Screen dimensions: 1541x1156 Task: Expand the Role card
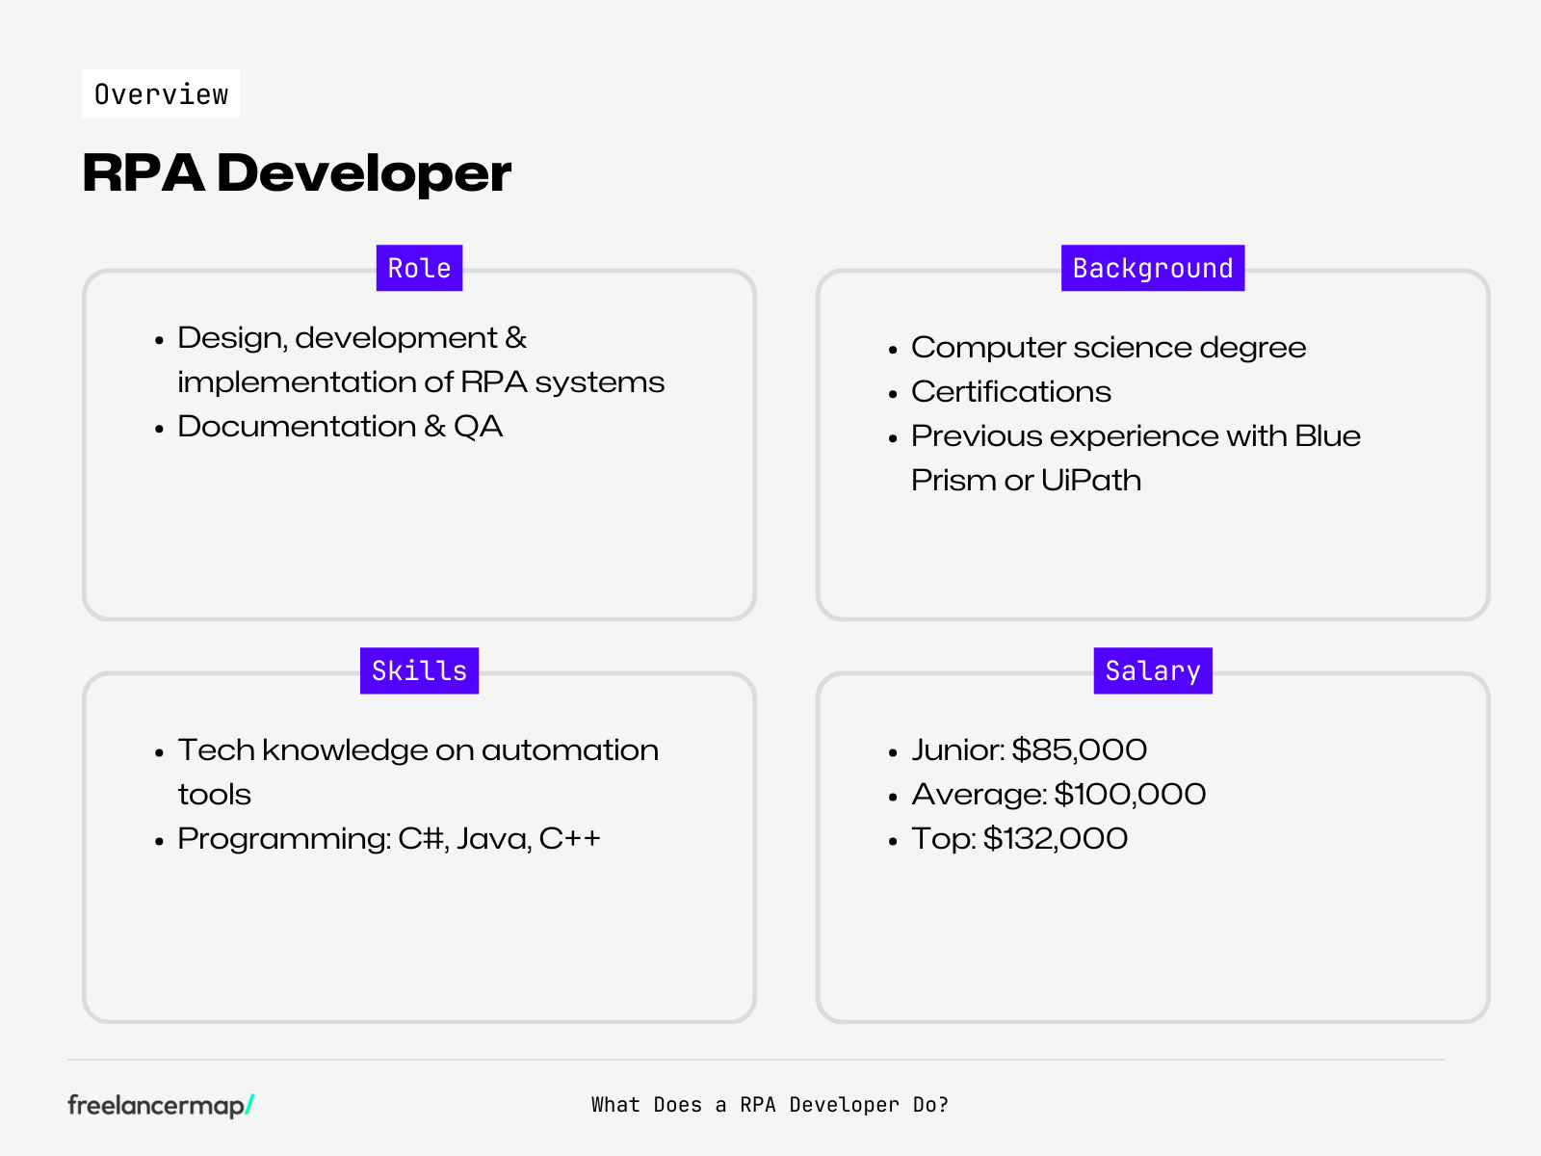[x=421, y=445]
